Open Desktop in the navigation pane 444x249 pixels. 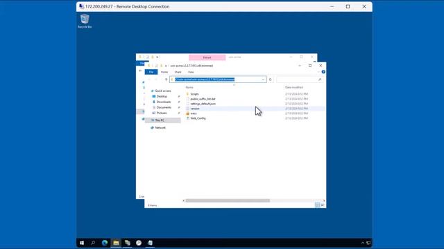pos(162,96)
